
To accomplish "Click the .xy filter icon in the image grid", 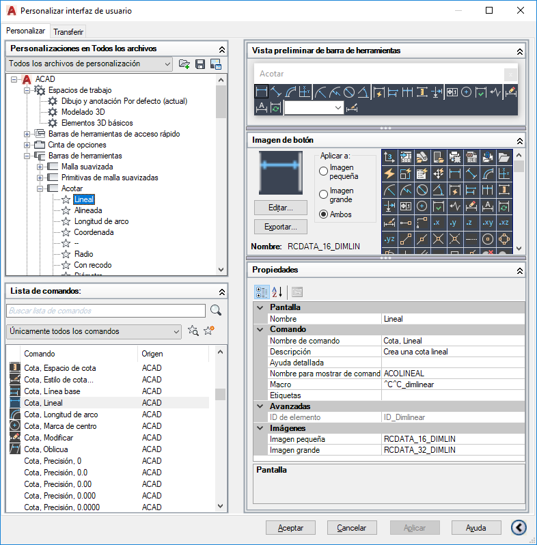I will [x=488, y=223].
